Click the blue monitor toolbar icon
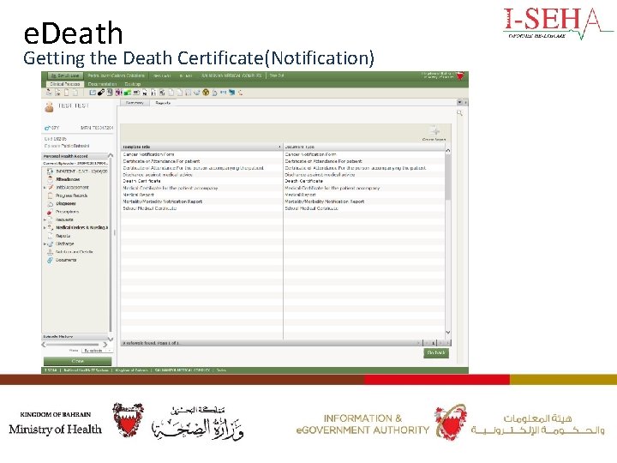617x463 pixels. [231, 93]
